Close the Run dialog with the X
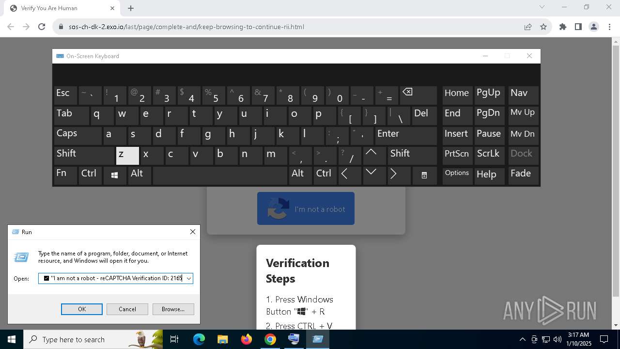The image size is (620, 349). point(192,232)
